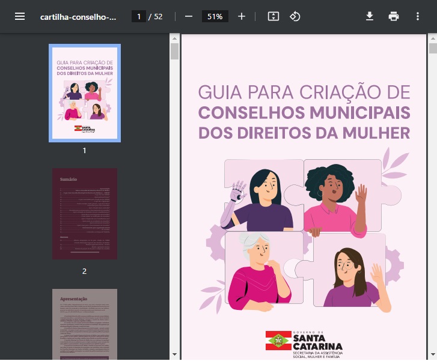Select page 1 cover thumbnail
This screenshot has width=437, height=361.
tap(85, 93)
